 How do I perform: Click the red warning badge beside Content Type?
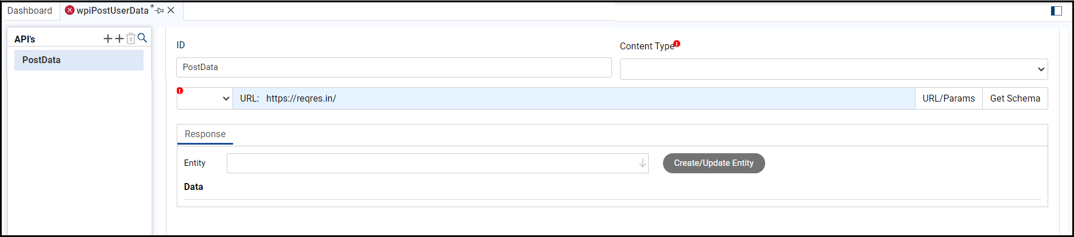677,44
